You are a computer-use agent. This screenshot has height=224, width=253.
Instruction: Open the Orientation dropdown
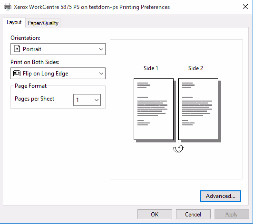coord(58,49)
